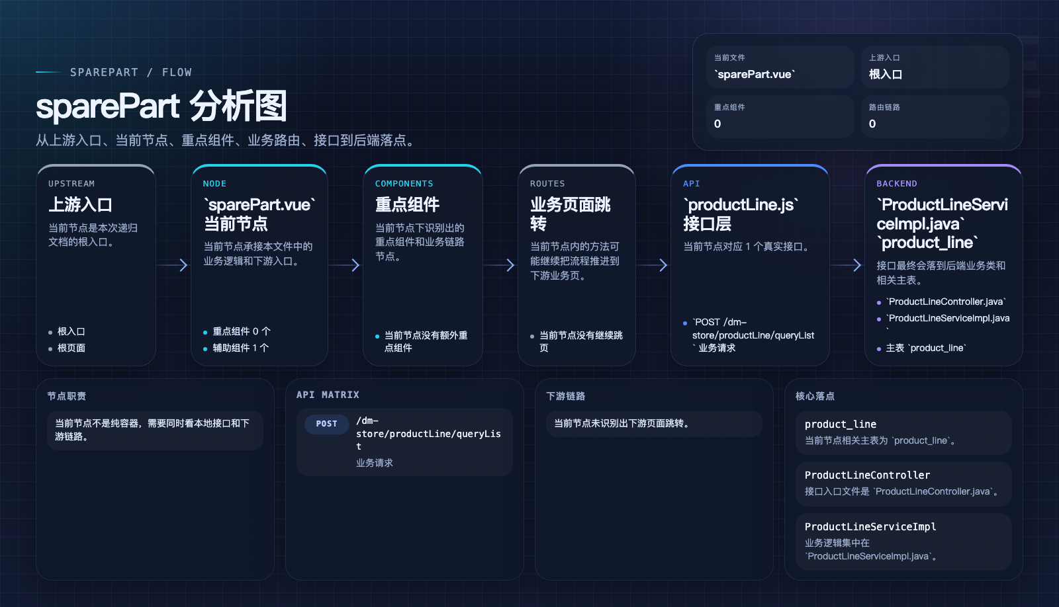The image size is (1059, 607).
Task: Click the 辅助组件 1 个 bullet
Action: (x=240, y=348)
